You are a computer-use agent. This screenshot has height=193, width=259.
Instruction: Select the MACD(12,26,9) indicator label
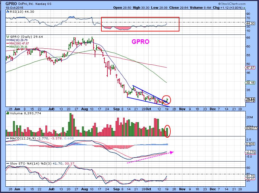point(23,138)
